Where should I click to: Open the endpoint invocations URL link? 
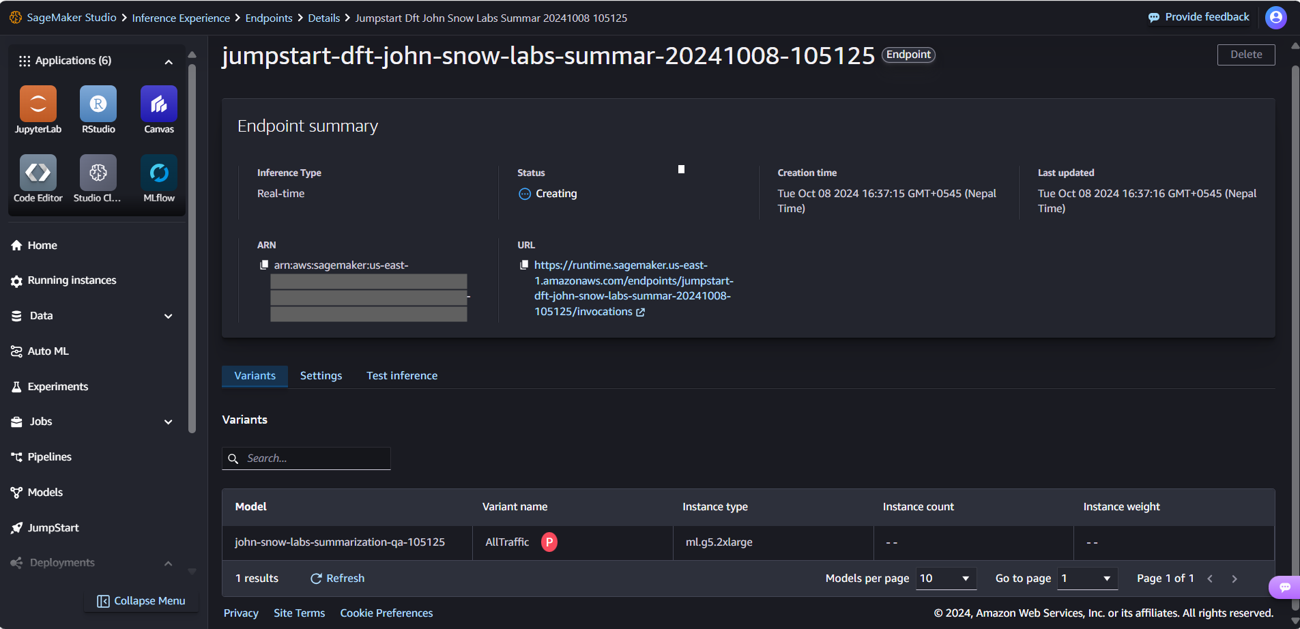[633, 289]
